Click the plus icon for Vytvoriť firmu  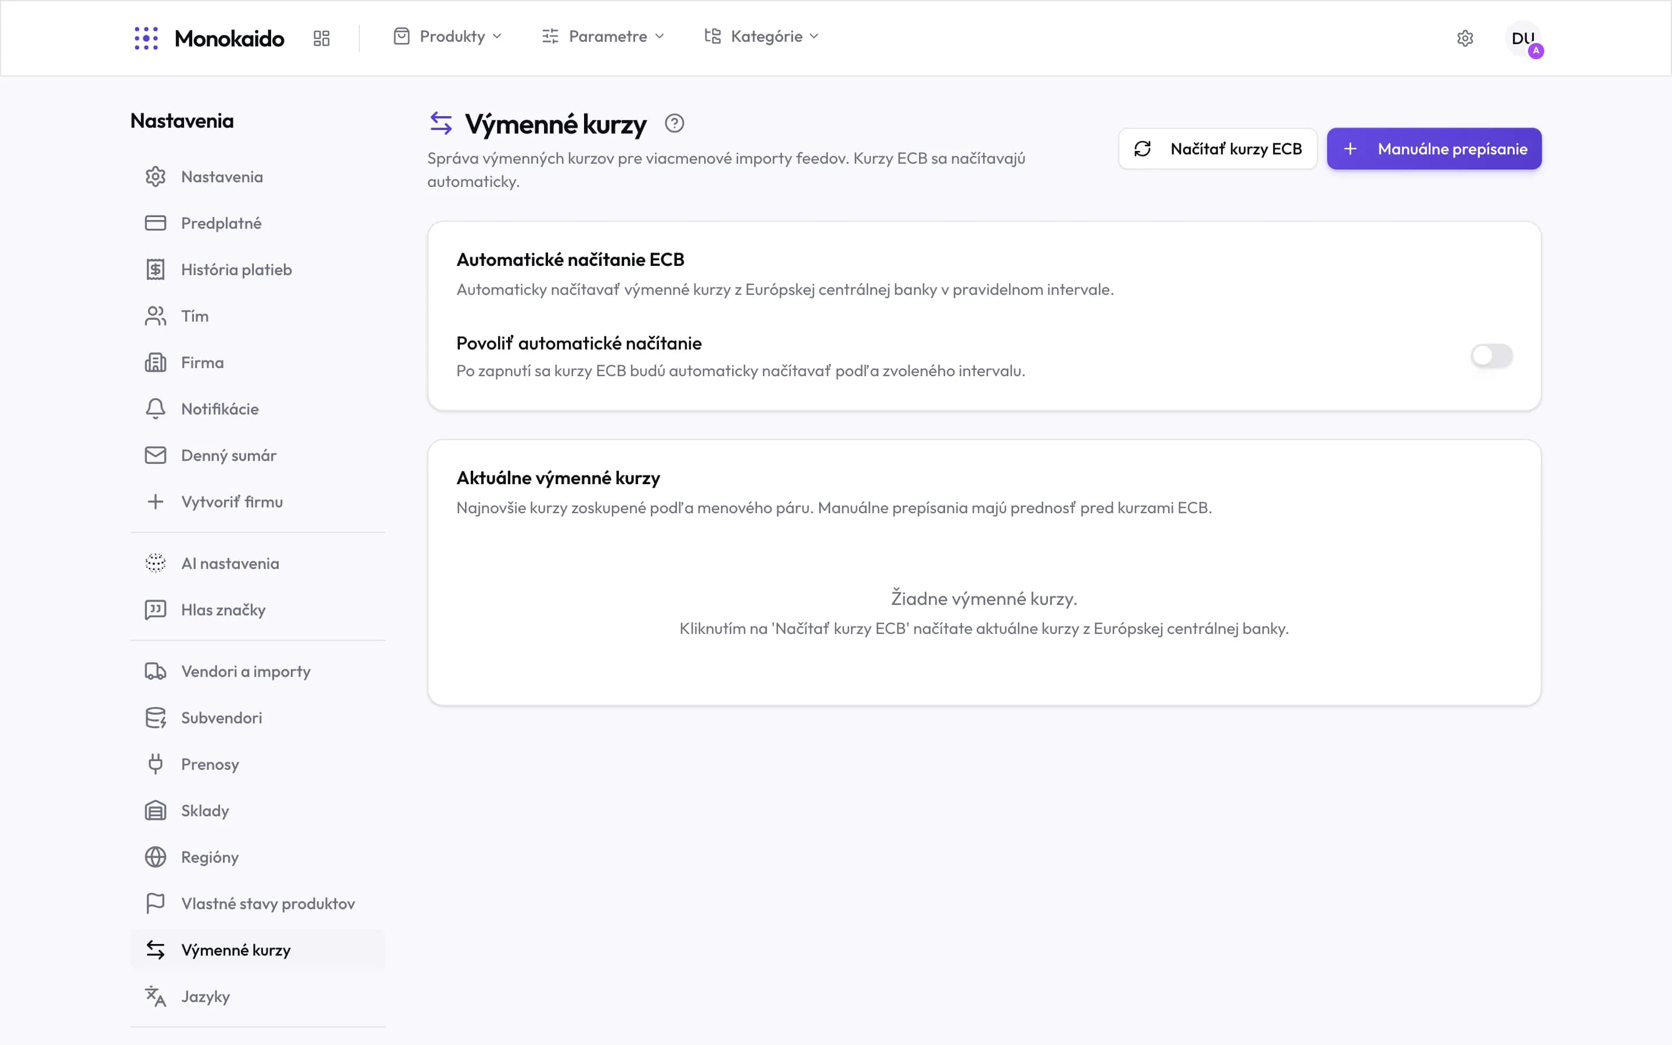point(156,502)
